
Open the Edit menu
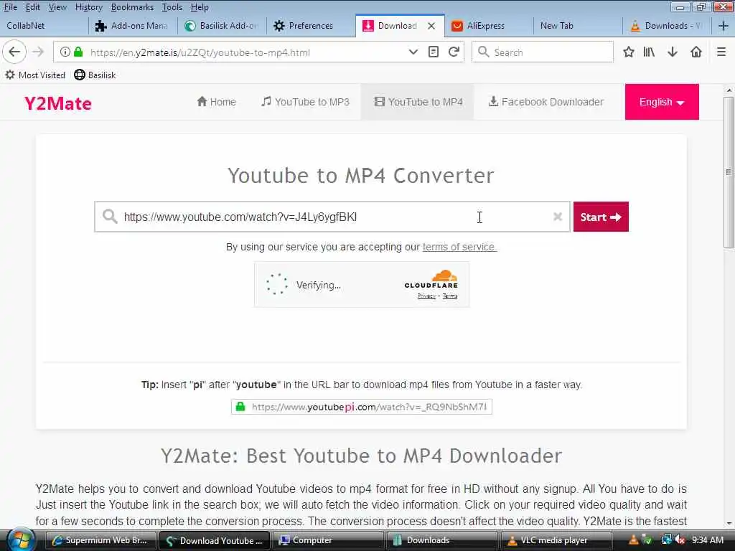tap(33, 7)
